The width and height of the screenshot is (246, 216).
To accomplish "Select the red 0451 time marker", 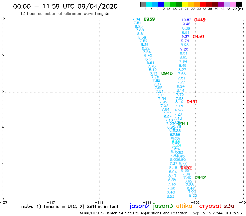I will coord(192,102).
